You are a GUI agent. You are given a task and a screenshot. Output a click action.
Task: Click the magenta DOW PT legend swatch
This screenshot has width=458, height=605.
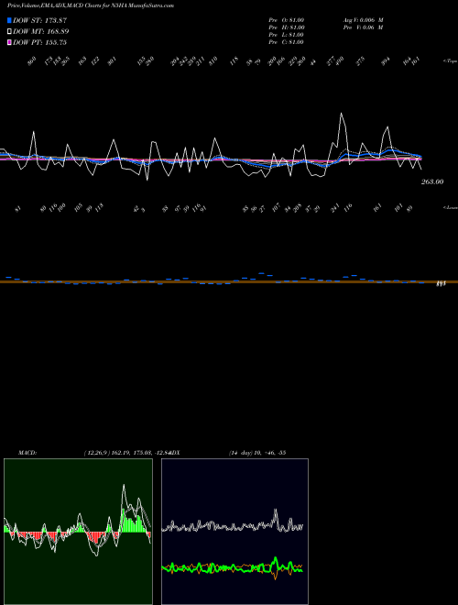pyautogui.click(x=9, y=42)
